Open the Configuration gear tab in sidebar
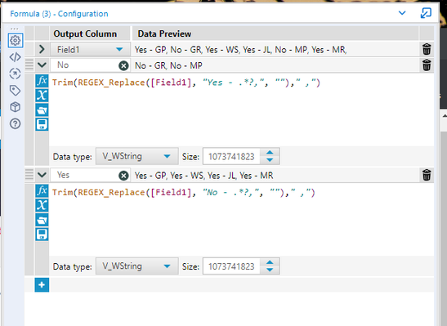 pyautogui.click(x=15, y=41)
